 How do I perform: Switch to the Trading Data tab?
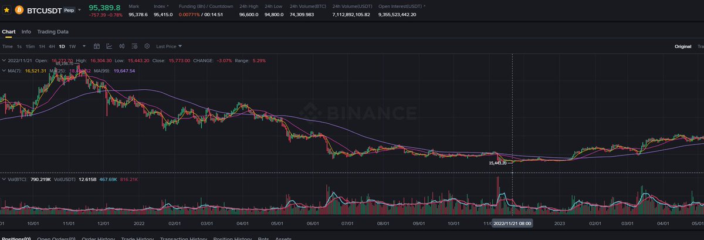tap(53, 32)
